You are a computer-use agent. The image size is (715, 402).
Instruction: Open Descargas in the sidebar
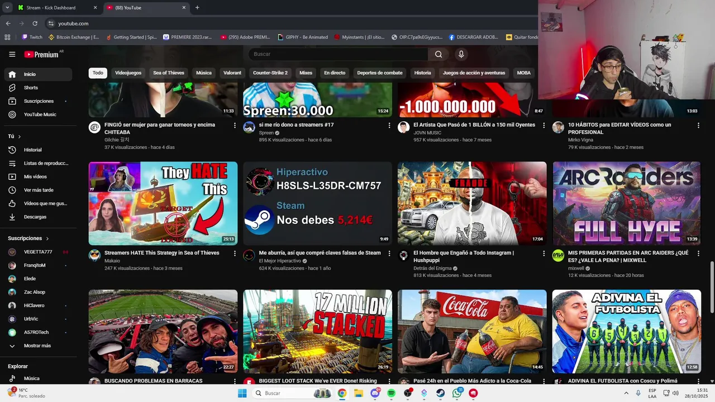(x=38, y=217)
